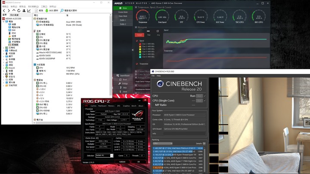310x174 pixels.
Task: Switch to CPU-Z Bench tab
Action: [134, 106]
